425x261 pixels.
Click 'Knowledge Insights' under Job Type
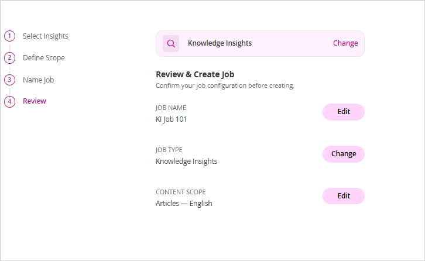(187, 162)
